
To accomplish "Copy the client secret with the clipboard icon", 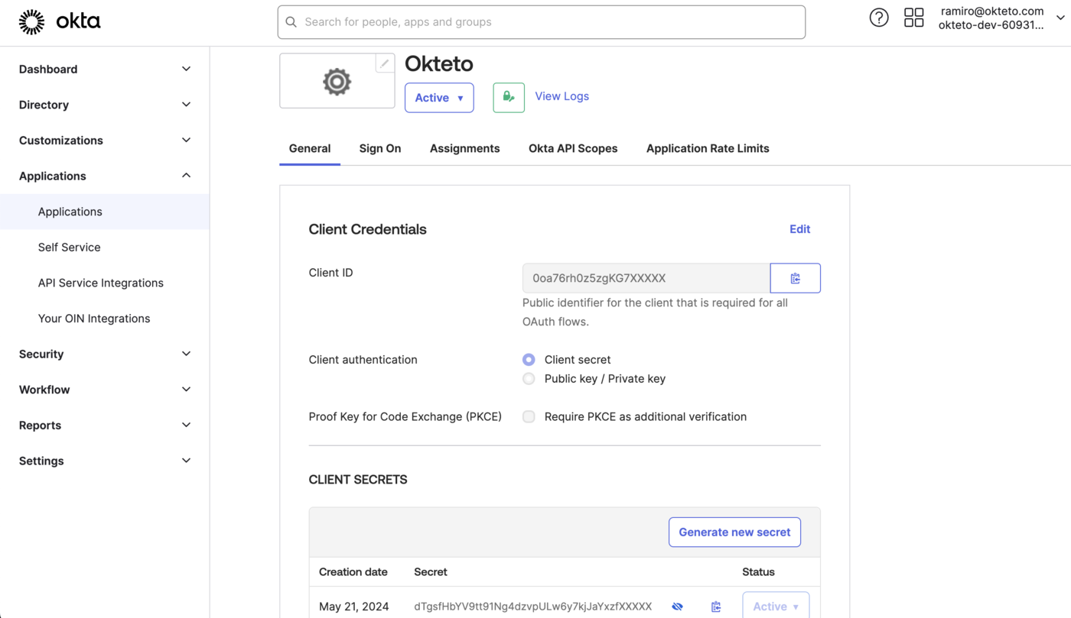I will (716, 606).
